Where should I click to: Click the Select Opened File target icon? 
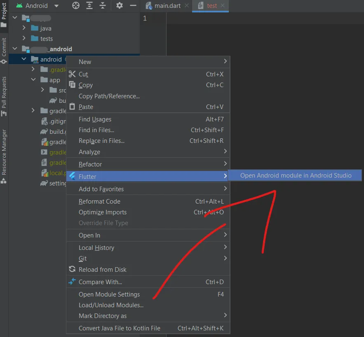(x=76, y=5)
